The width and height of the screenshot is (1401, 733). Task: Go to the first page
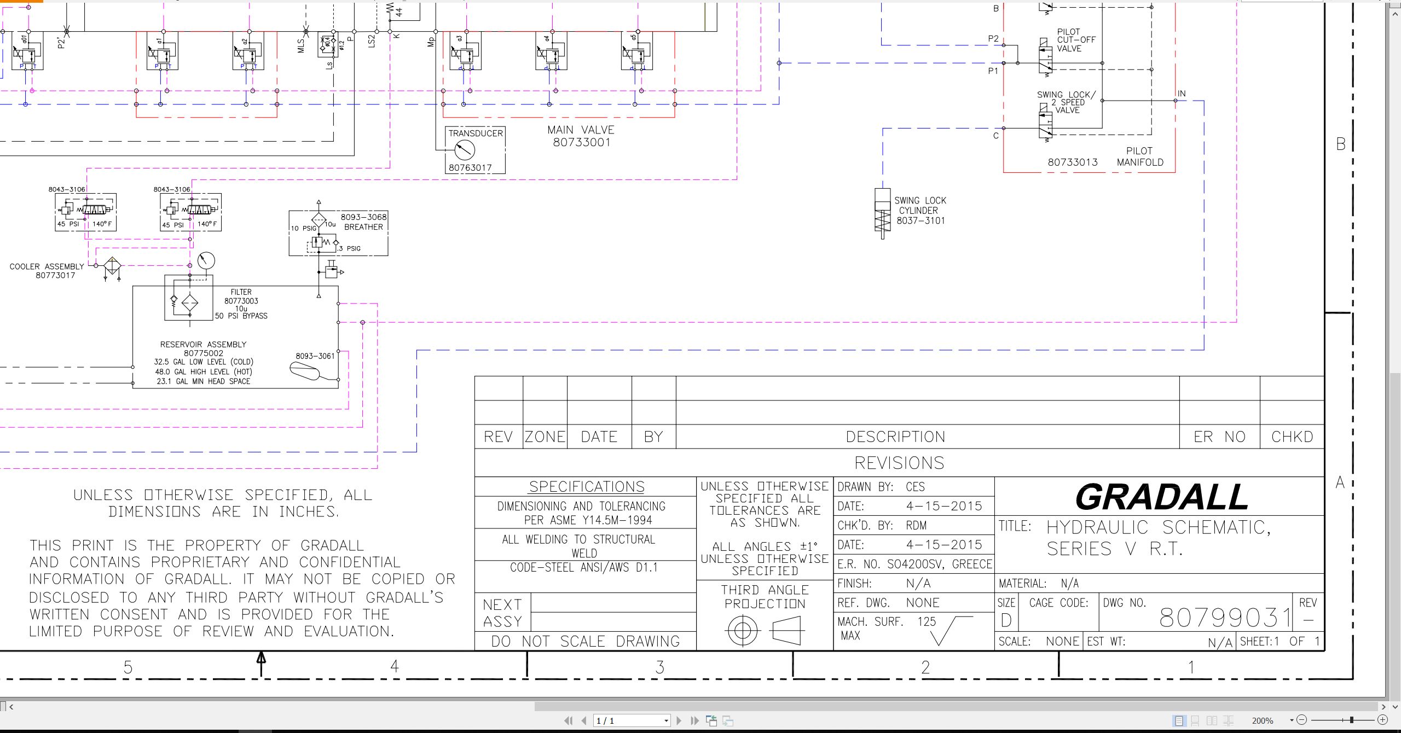(x=569, y=720)
